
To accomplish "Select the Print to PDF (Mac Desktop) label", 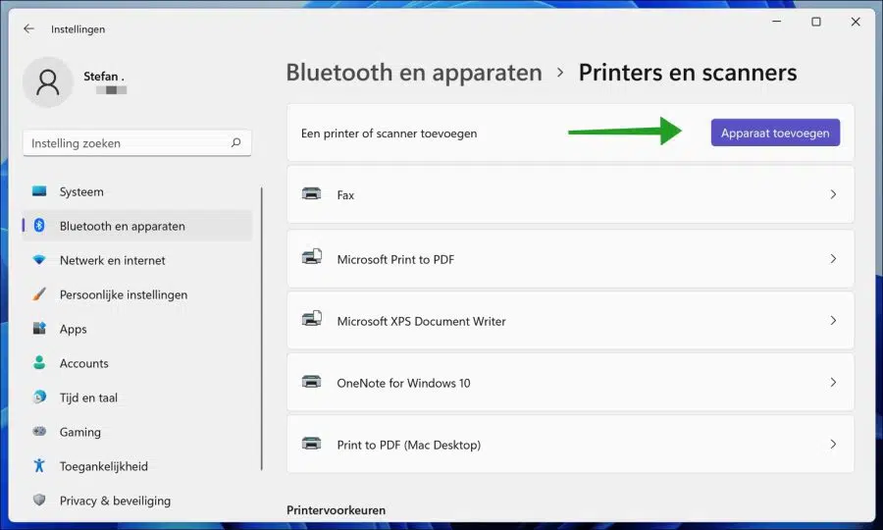I will (x=409, y=445).
